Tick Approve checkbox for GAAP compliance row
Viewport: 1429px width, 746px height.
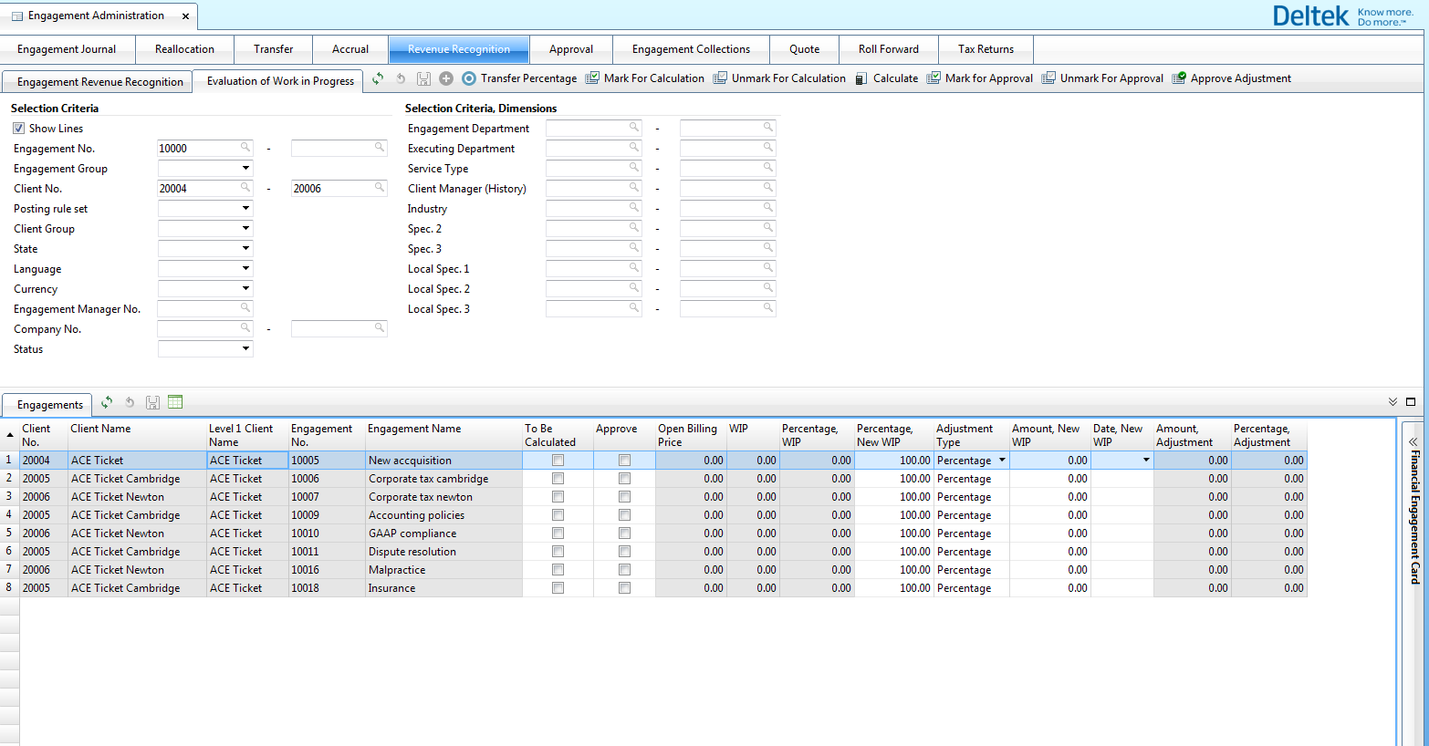[624, 534]
